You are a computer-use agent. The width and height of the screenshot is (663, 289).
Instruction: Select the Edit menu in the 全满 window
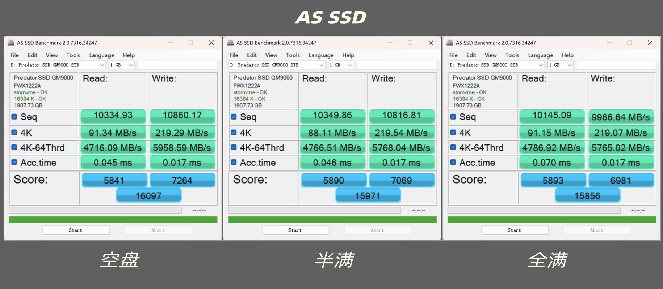pyautogui.click(x=471, y=55)
